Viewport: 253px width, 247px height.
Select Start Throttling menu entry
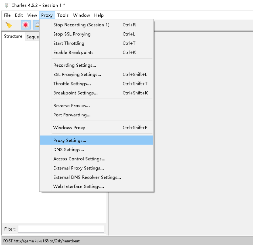(x=97, y=43)
